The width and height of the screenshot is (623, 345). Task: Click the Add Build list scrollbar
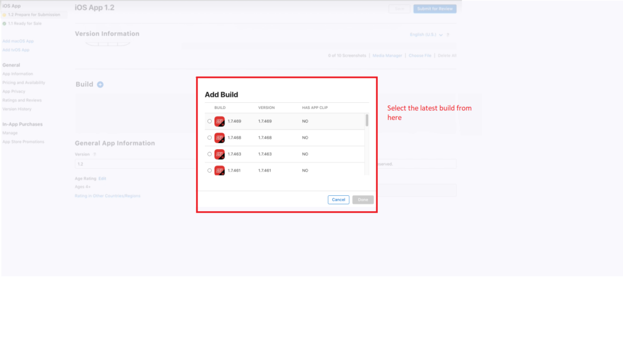(367, 120)
